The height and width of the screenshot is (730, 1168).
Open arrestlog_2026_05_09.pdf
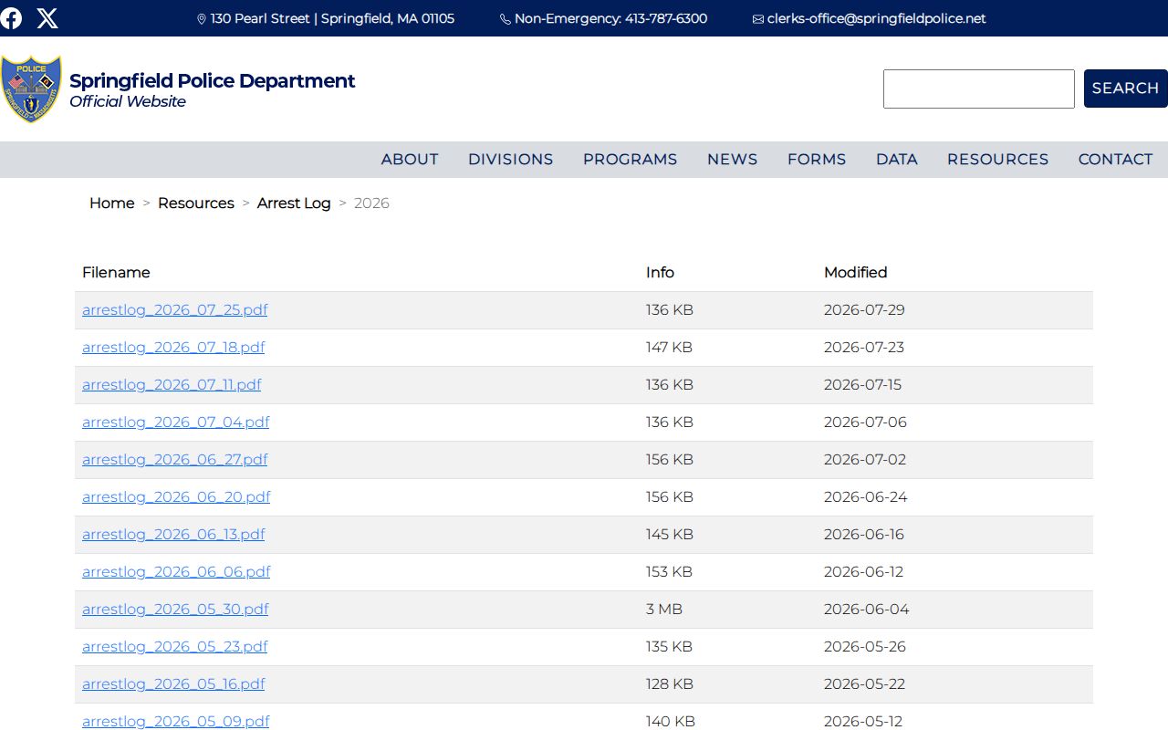click(x=176, y=722)
